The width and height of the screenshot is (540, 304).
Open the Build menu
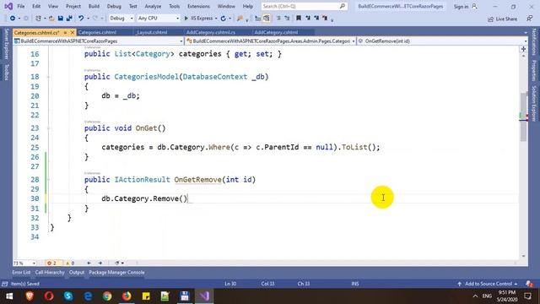[94, 6]
